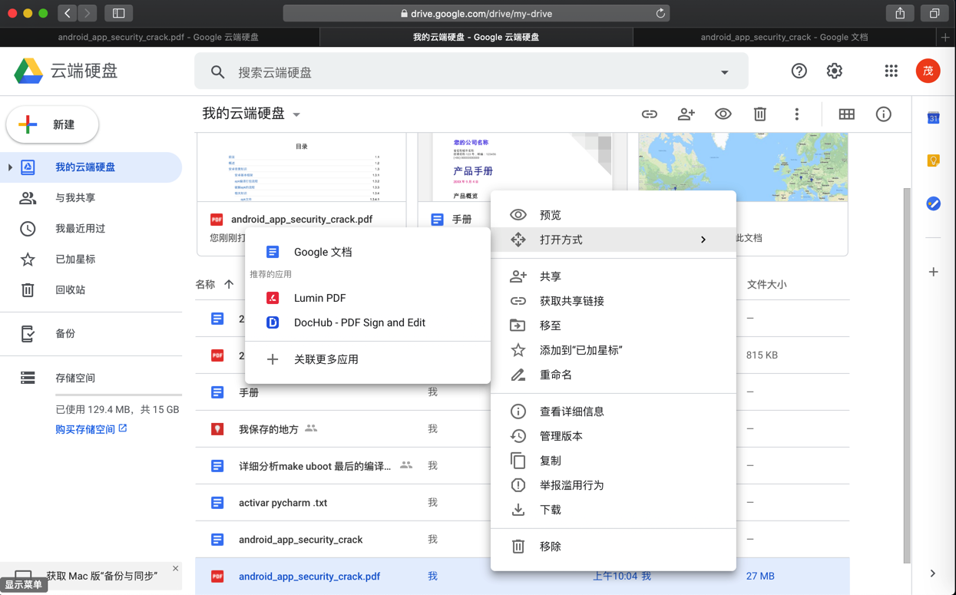
Task: Click the account avatar 茂
Action: click(x=928, y=71)
